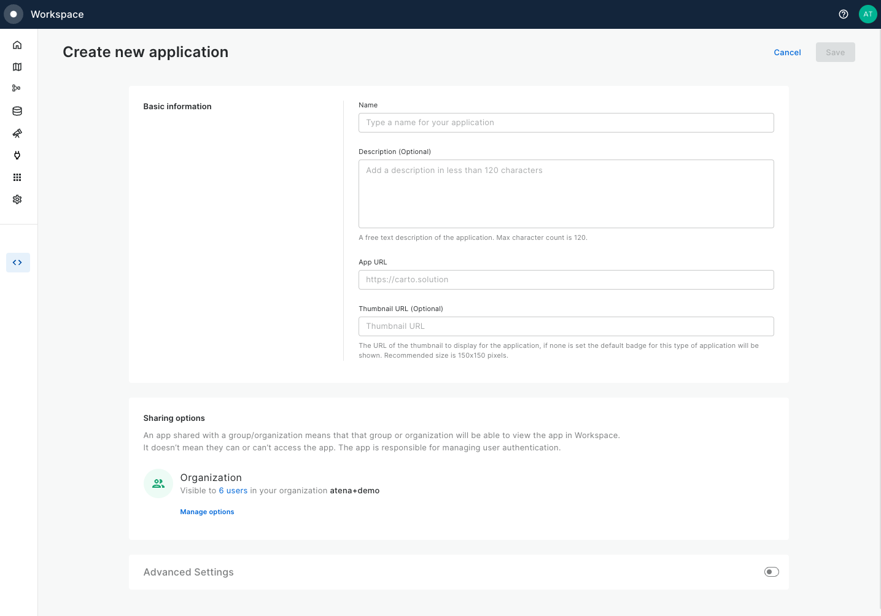881x616 pixels.
Task: Click the Sharing options heading
Action: pyautogui.click(x=174, y=418)
